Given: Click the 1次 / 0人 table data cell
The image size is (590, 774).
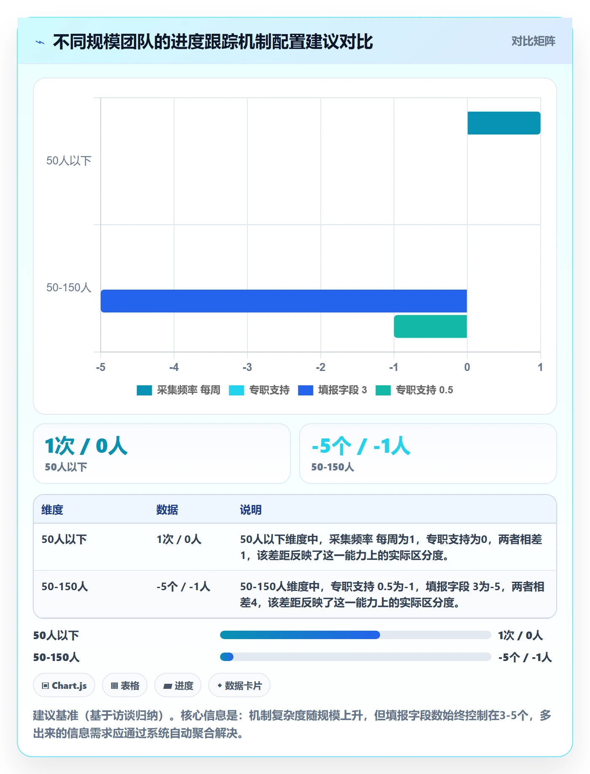Looking at the screenshot, I should [x=179, y=539].
